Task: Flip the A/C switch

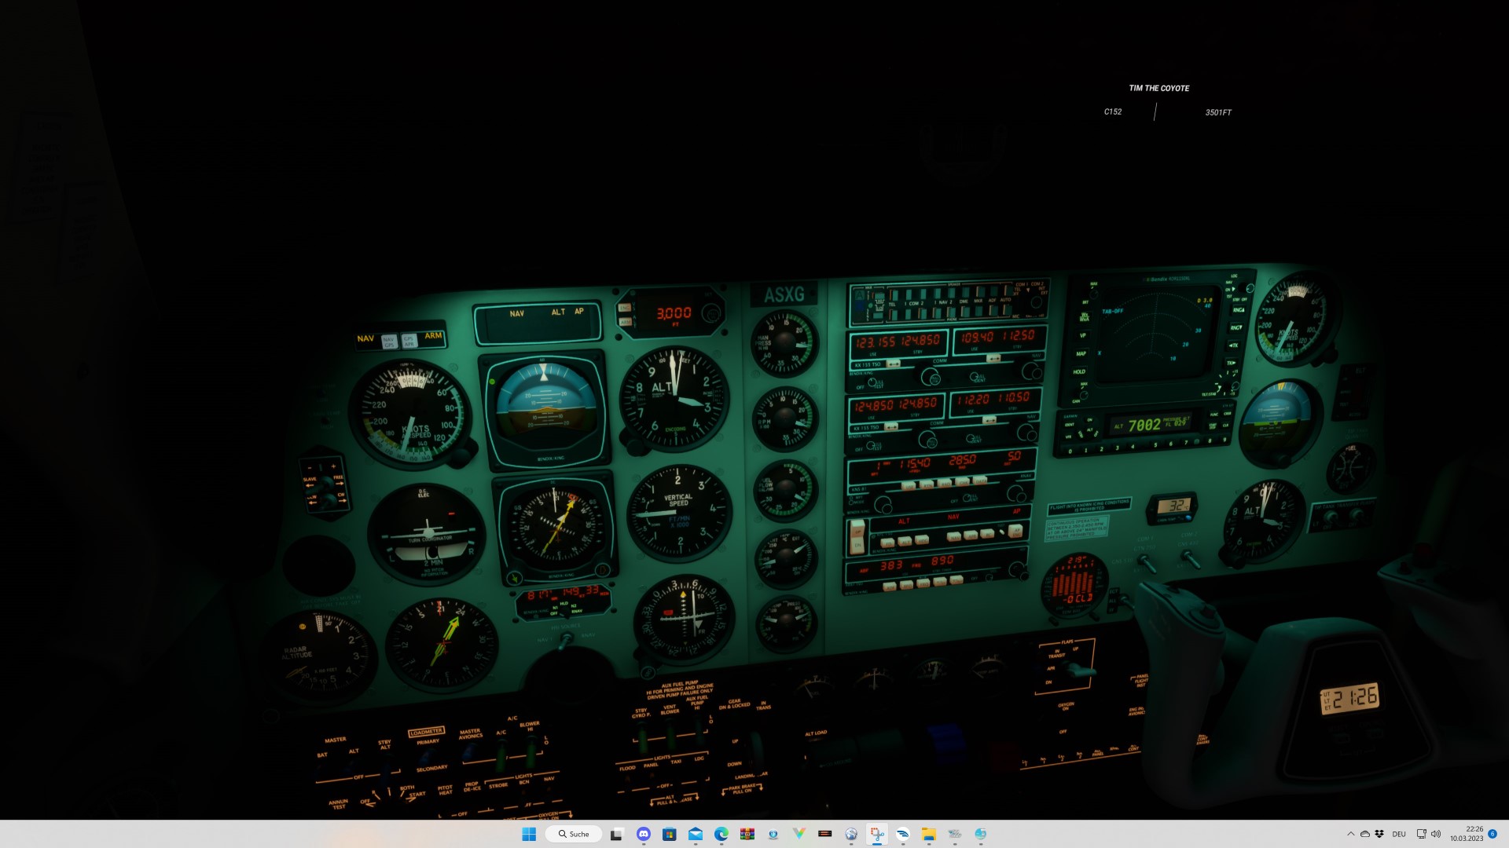Action: 501,755
